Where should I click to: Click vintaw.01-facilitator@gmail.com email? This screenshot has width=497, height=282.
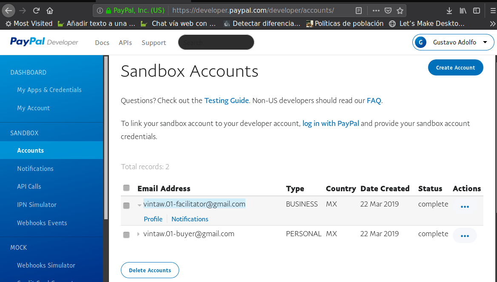194,204
